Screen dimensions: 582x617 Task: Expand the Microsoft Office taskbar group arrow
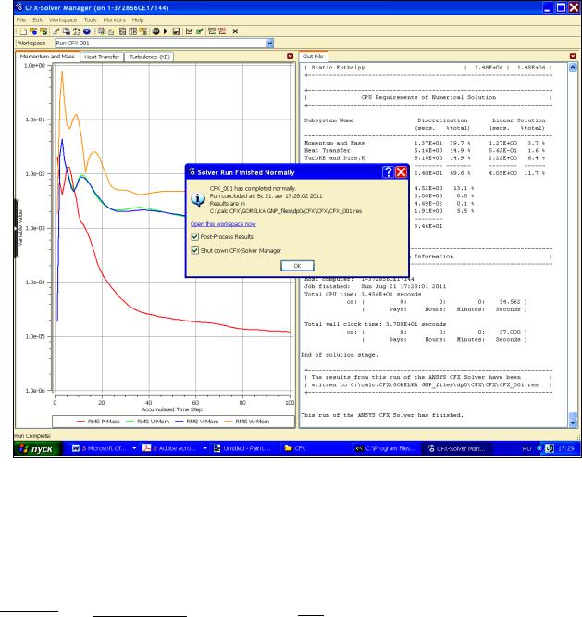[x=134, y=448]
